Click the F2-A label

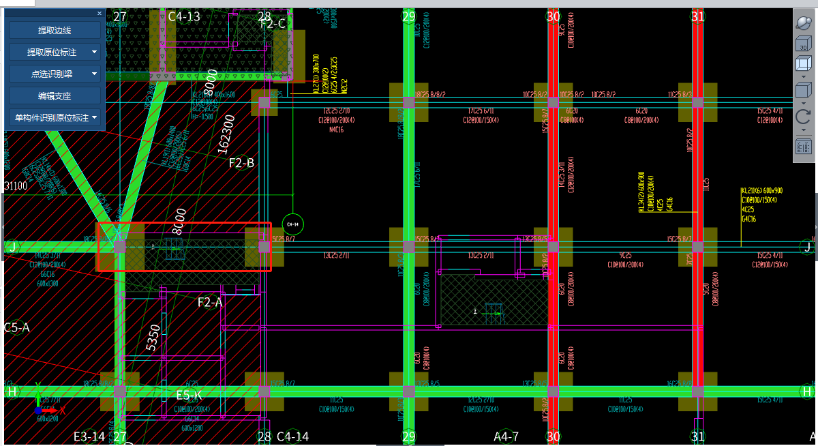click(x=210, y=301)
